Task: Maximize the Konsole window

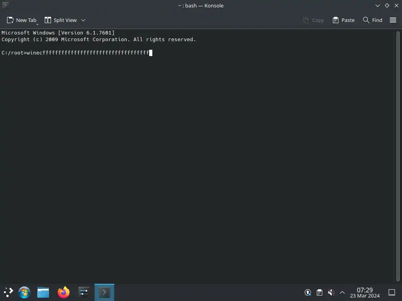Action: click(387, 5)
